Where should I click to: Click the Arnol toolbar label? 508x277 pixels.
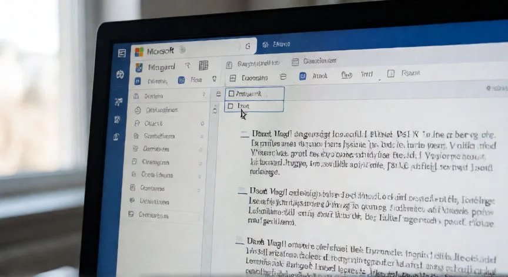point(320,76)
